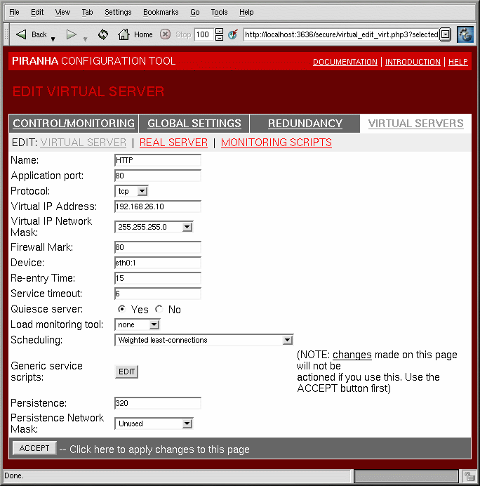Viewport: 480px width, 486px height.
Task: Click the URL address bar
Action: pos(341,34)
